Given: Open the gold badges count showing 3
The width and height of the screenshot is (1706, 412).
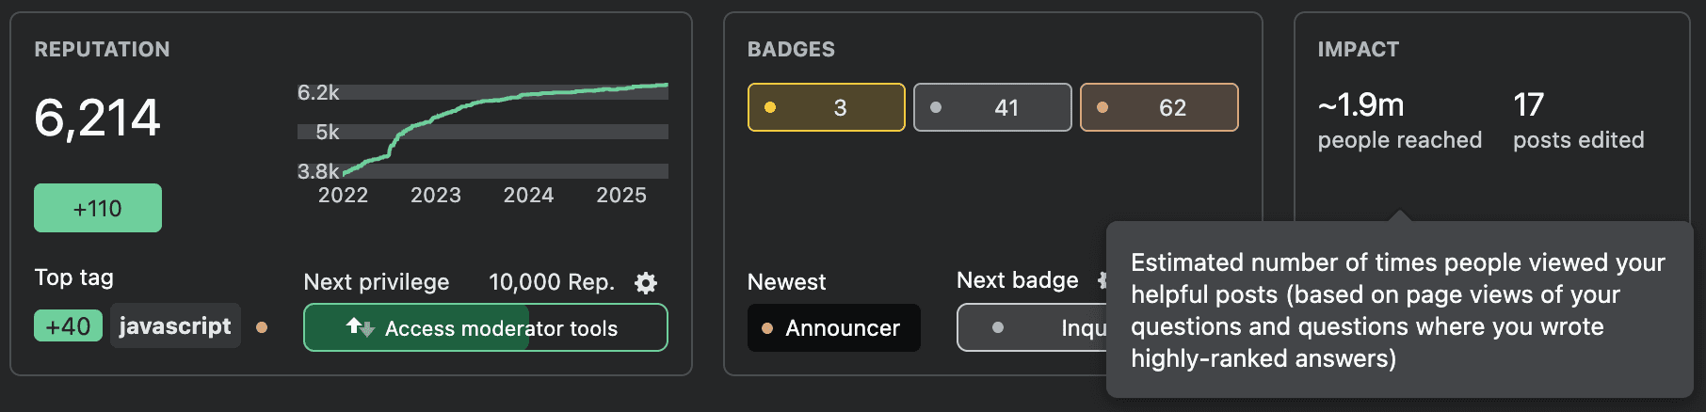Looking at the screenshot, I should [x=827, y=107].
